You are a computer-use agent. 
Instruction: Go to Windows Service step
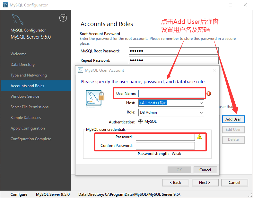tap(25, 96)
